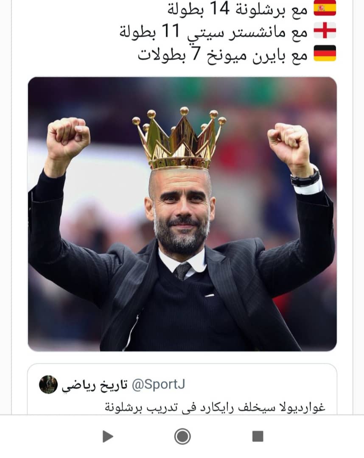
Task: Open the quoted tweet's profile avatar
Action: [48, 384]
